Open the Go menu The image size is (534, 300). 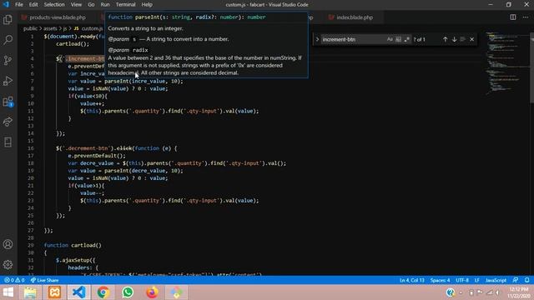(x=91, y=4)
